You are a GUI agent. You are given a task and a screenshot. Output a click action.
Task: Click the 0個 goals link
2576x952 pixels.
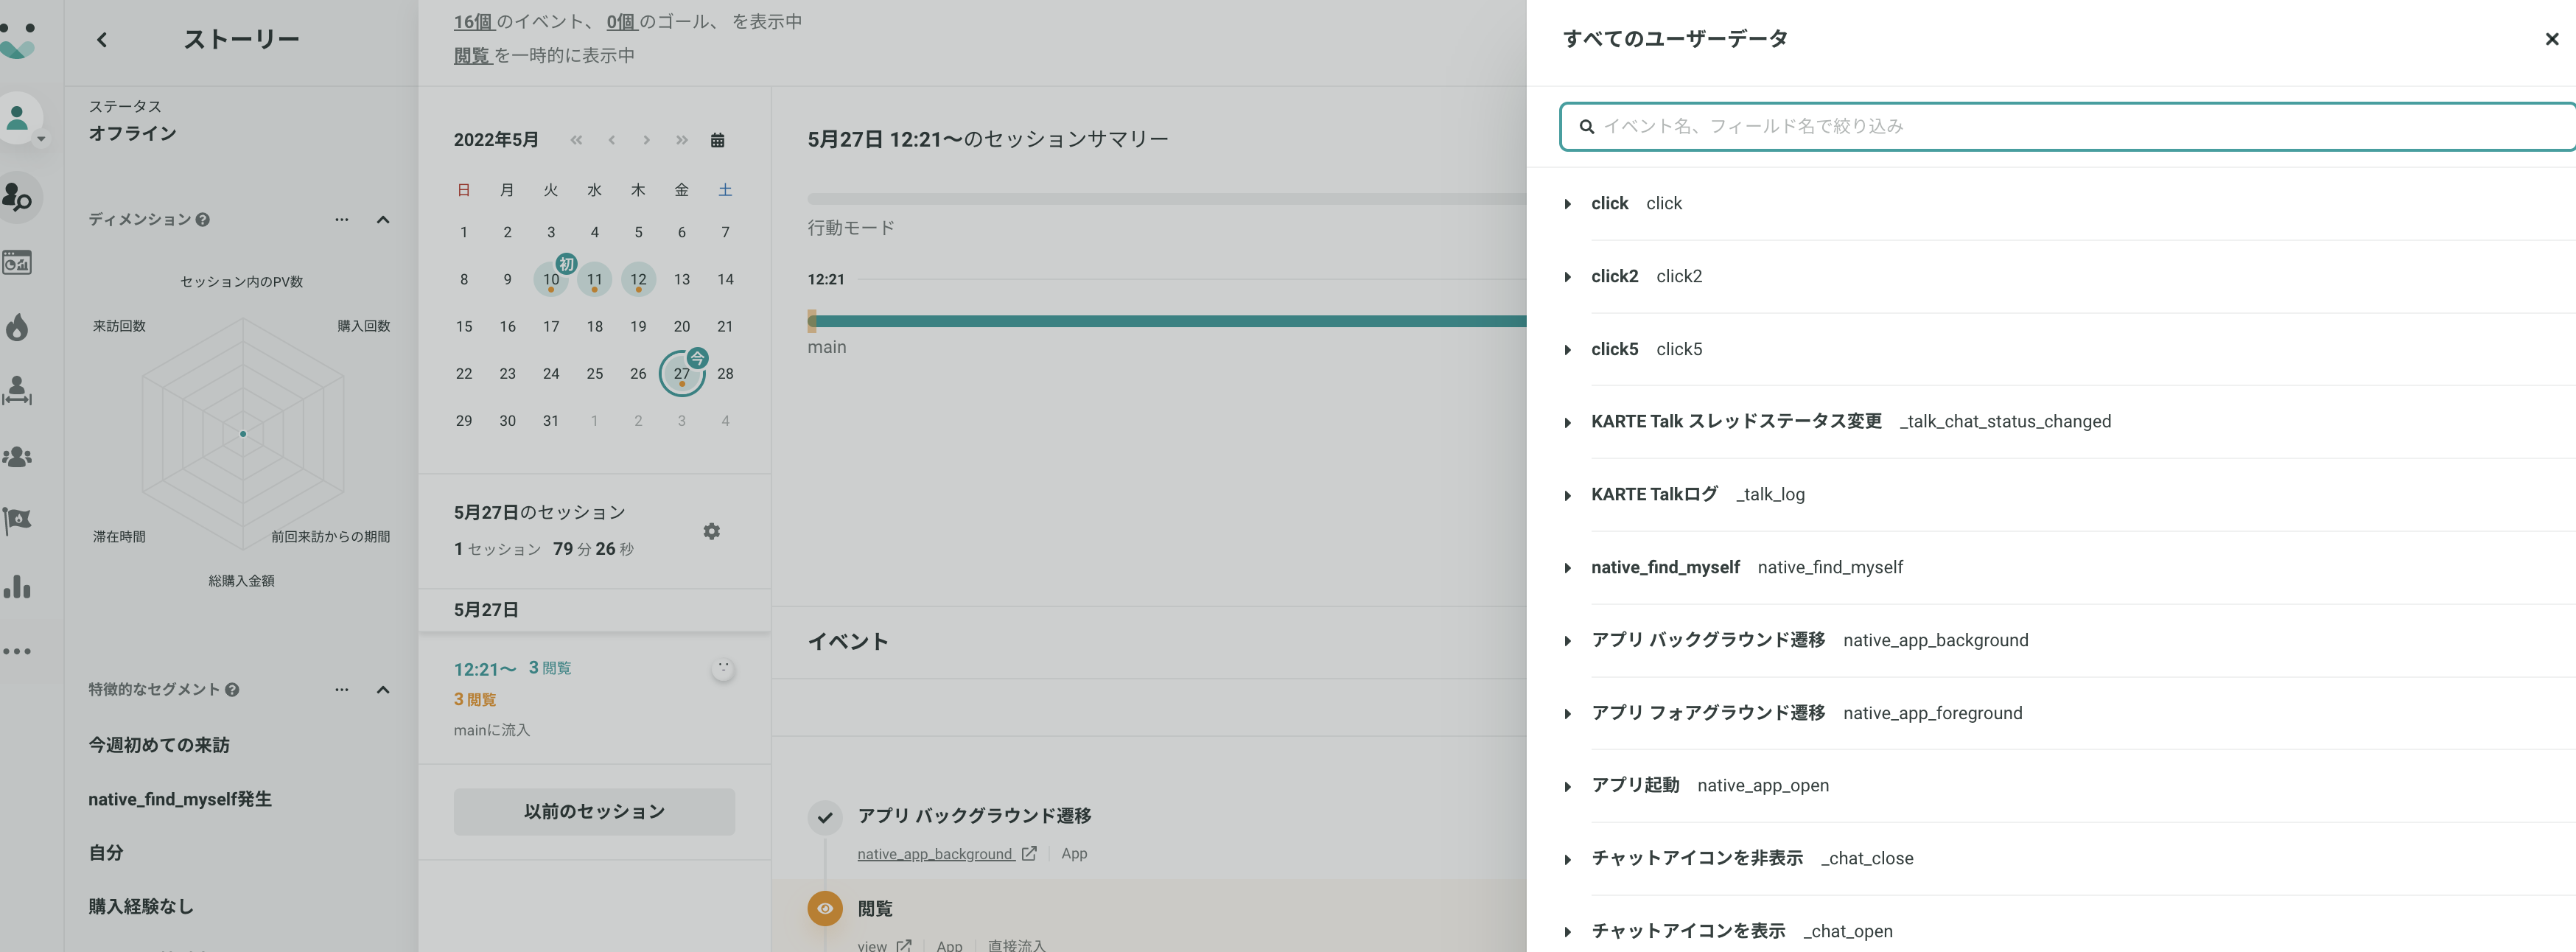click(622, 21)
